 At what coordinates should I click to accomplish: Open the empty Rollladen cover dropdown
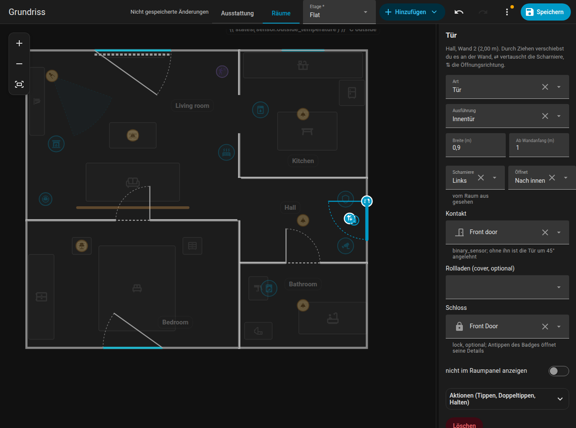[507, 287]
